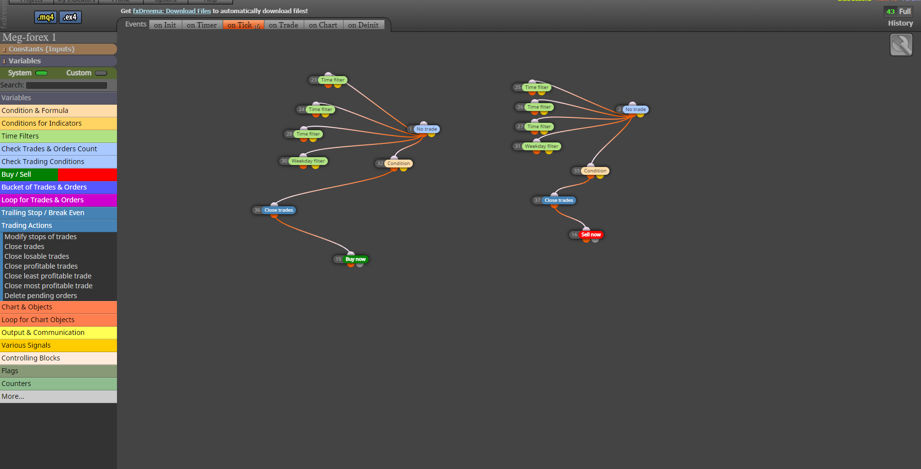
Task: Switch to on Timer tab
Action: pos(202,25)
